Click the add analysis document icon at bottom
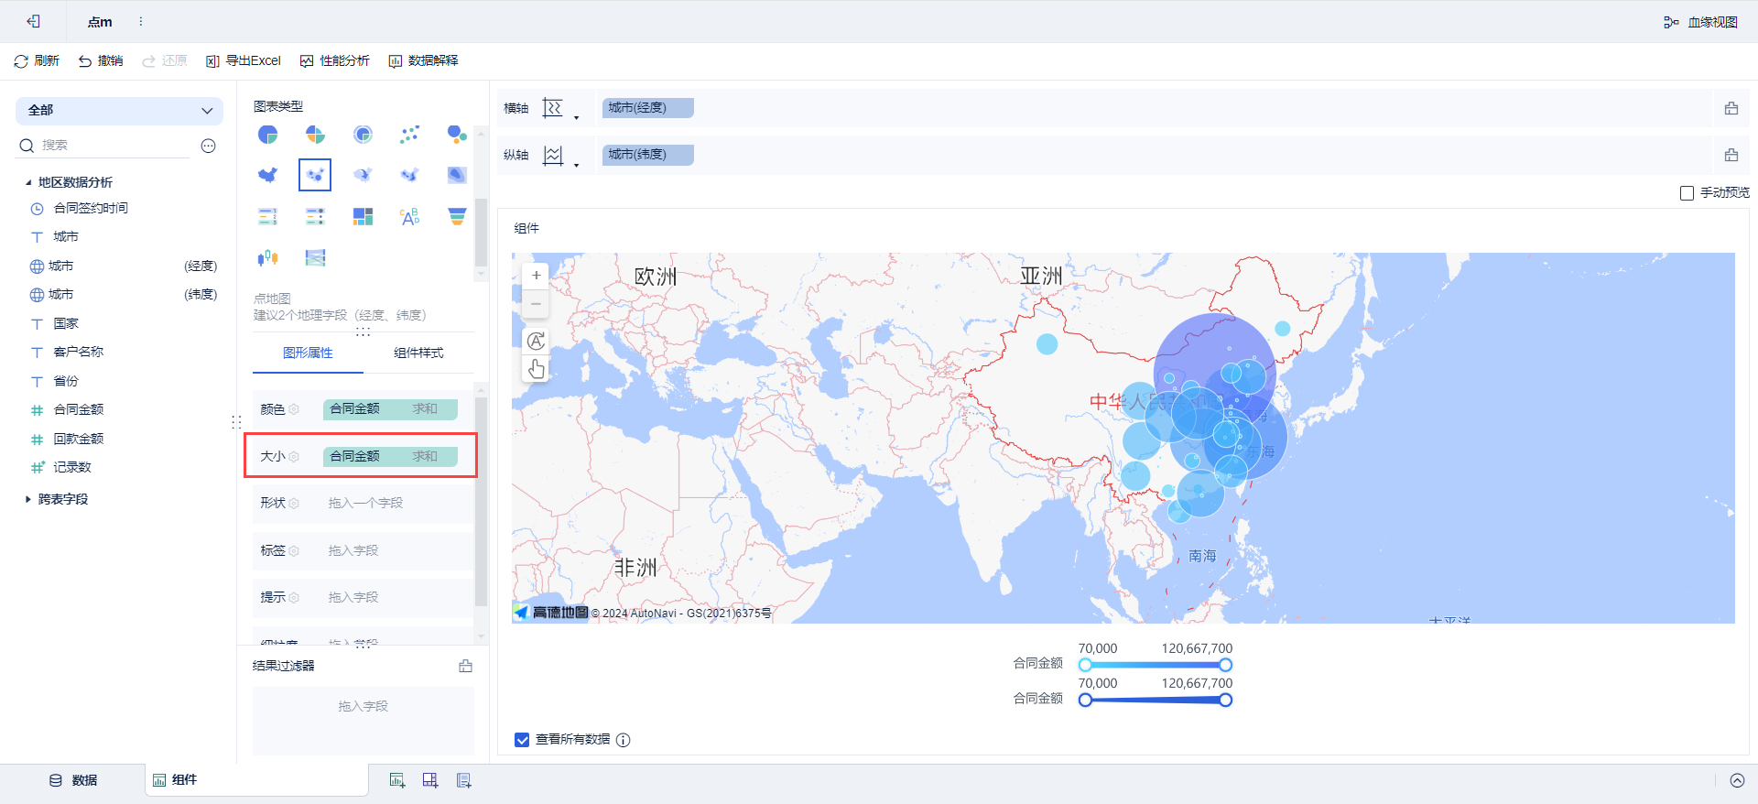1758x804 pixels. pos(464,780)
